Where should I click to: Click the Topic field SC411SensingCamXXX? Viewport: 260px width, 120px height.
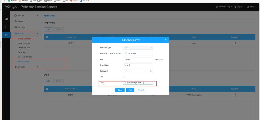pyautogui.click(x=138, y=83)
